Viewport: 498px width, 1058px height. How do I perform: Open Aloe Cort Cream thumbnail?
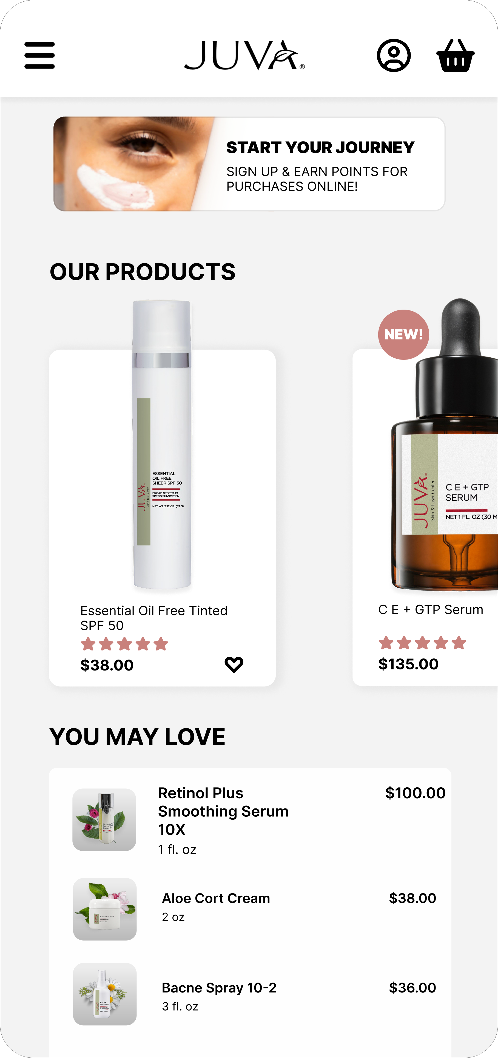point(105,909)
